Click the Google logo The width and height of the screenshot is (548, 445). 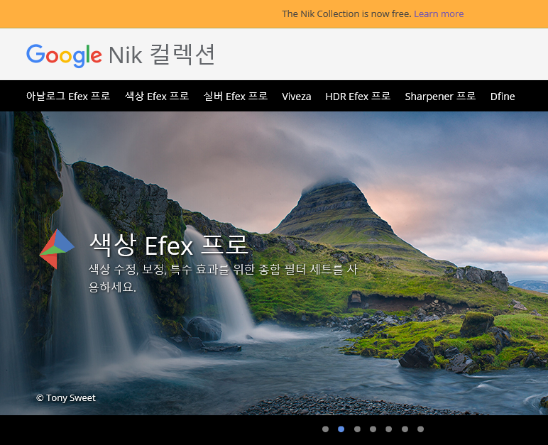coord(64,55)
